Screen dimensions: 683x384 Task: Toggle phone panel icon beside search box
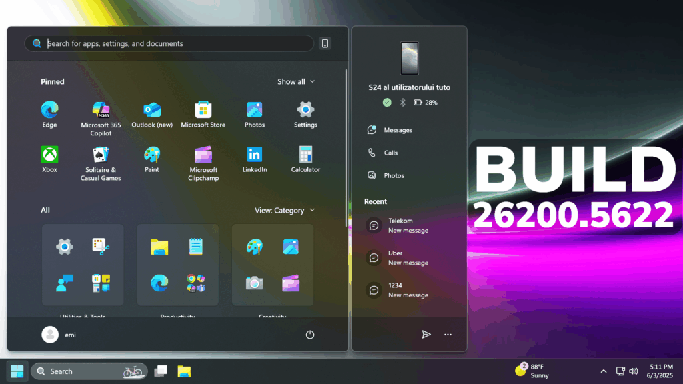pos(325,43)
